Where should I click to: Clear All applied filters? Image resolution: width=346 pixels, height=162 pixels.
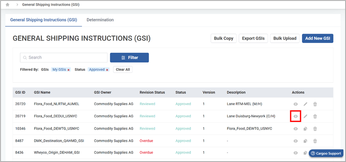[123, 69]
